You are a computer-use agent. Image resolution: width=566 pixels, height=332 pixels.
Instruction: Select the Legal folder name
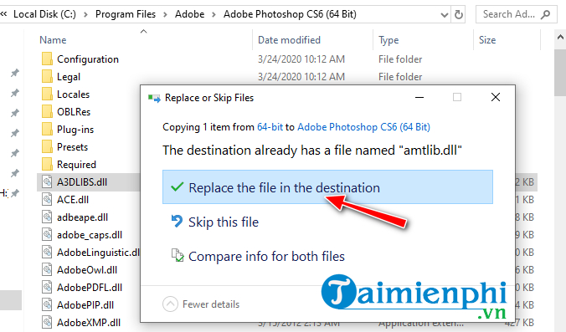click(x=69, y=77)
